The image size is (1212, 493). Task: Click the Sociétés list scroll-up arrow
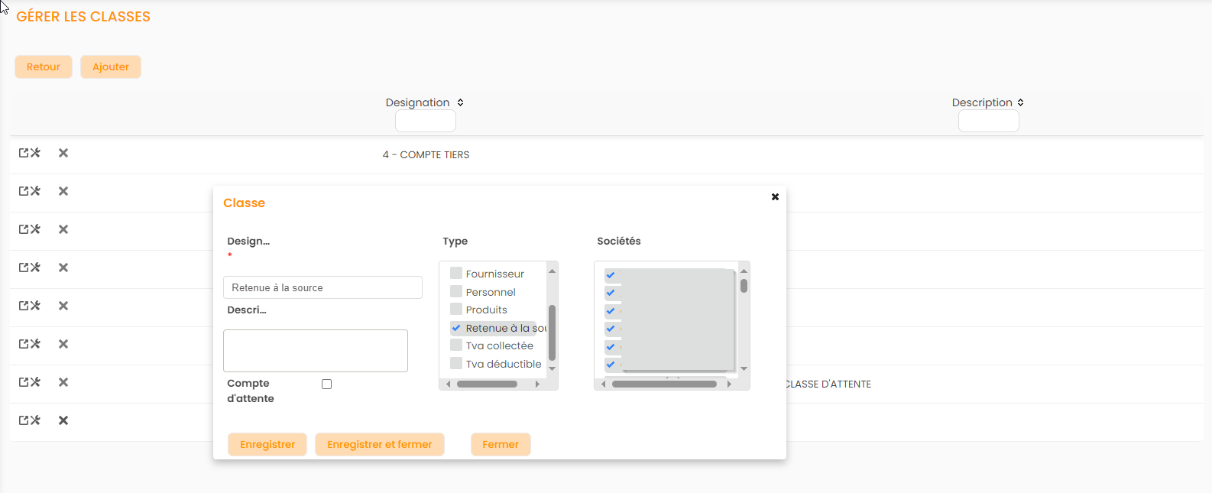click(x=744, y=271)
